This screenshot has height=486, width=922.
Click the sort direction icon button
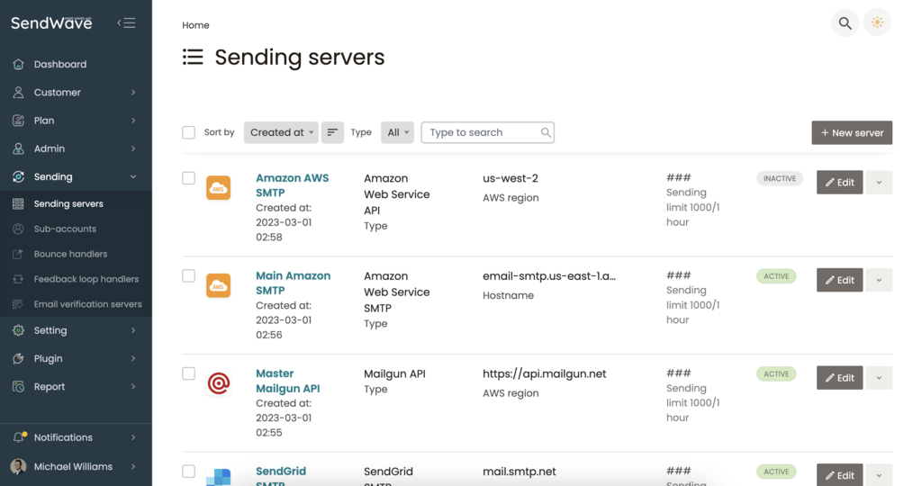click(x=332, y=132)
